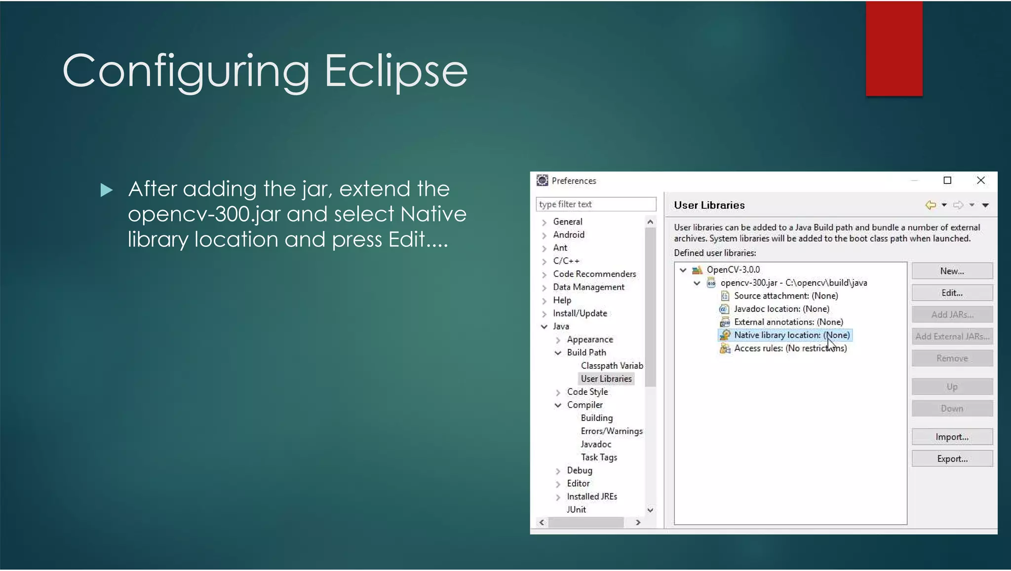The image size is (1011, 571).
Task: Open the User Libraries view menu dropdown
Action: pos(985,205)
